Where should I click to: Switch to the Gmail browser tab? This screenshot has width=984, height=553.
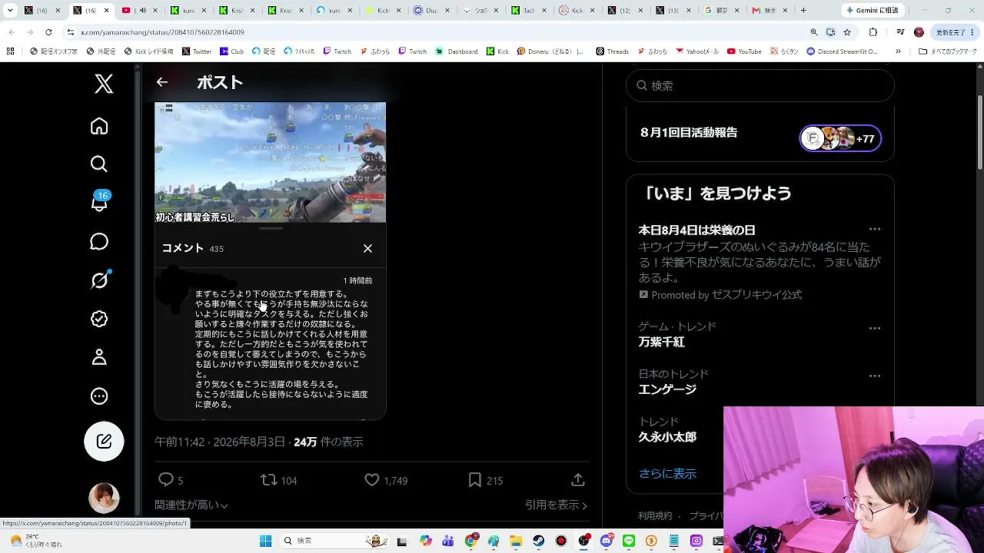pyautogui.click(x=770, y=11)
